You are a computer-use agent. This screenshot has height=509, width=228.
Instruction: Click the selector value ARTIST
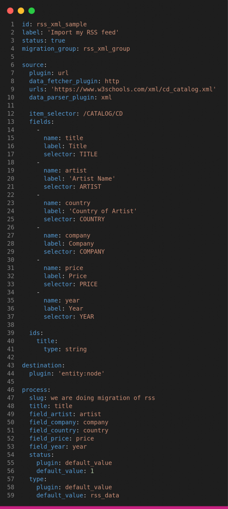pos(90,187)
